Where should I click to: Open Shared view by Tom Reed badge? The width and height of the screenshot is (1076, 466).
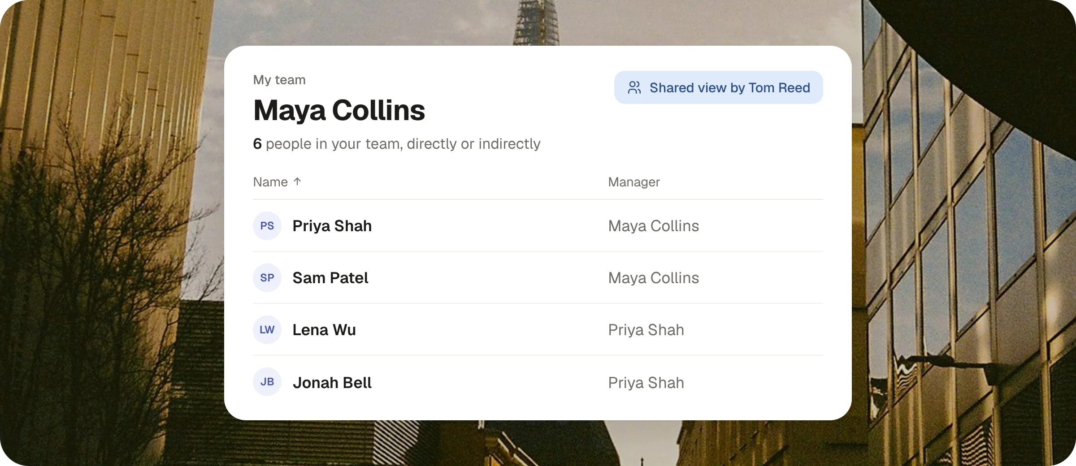pyautogui.click(x=718, y=87)
